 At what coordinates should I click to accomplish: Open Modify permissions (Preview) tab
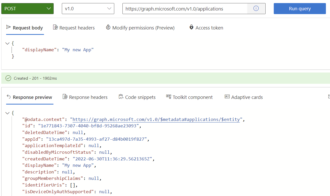tap(140, 28)
